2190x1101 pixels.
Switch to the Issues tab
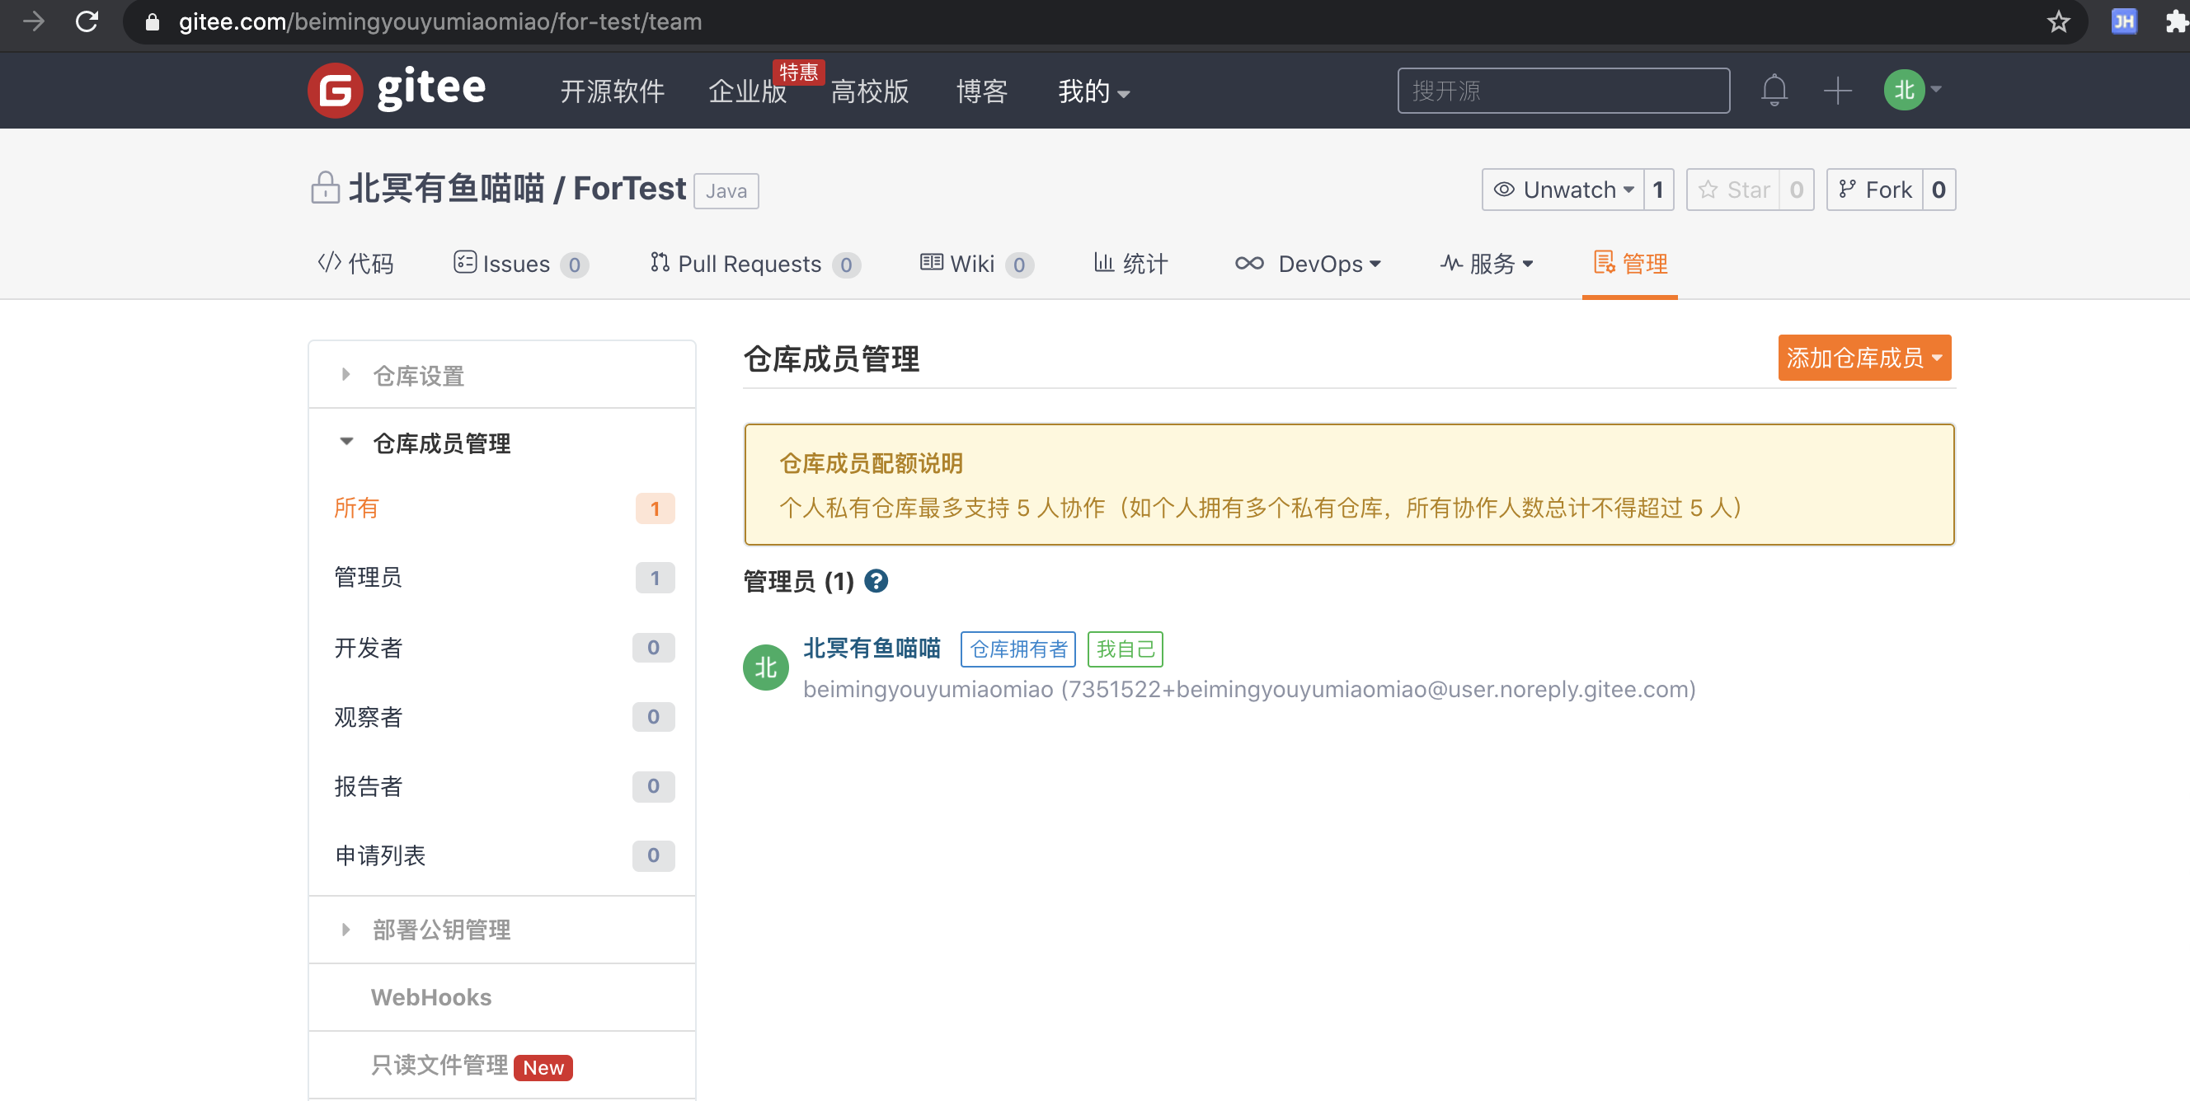[x=515, y=265]
